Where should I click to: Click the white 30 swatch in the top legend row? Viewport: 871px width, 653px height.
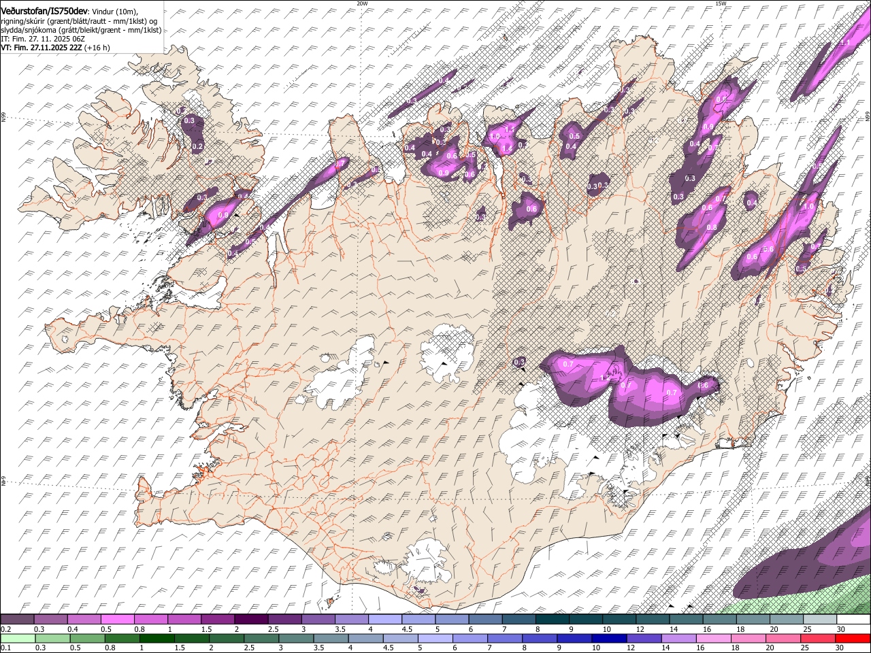point(853,620)
